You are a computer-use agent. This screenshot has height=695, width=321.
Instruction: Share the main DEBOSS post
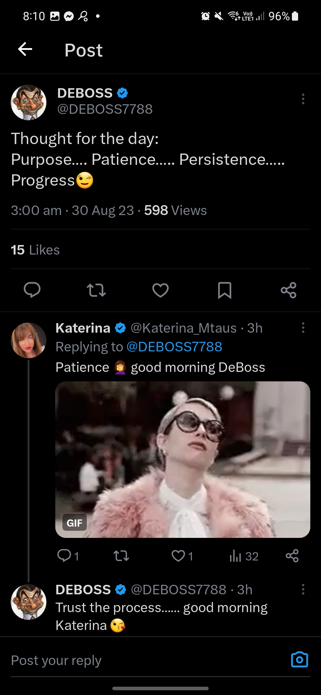tap(289, 290)
